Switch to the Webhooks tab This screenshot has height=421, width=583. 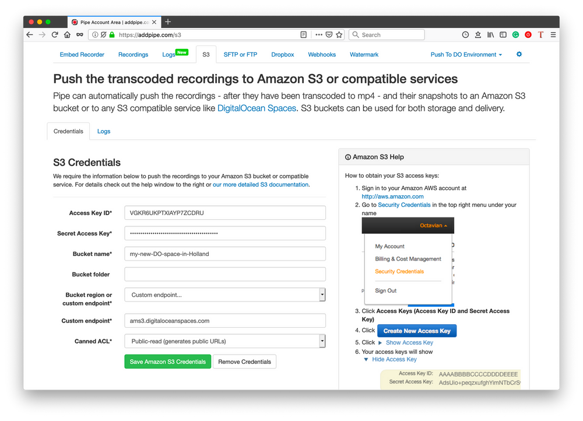322,55
